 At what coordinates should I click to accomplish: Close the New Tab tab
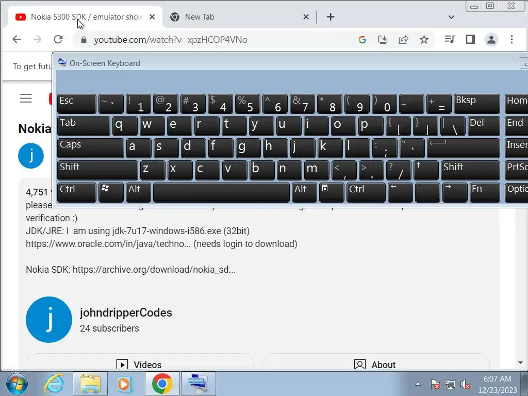pyautogui.click(x=306, y=17)
